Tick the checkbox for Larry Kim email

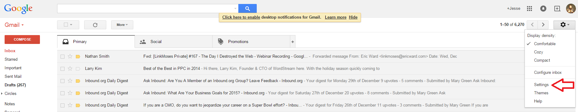pos(62,69)
